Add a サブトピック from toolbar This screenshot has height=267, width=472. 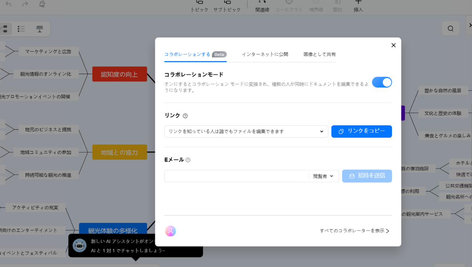click(x=227, y=6)
